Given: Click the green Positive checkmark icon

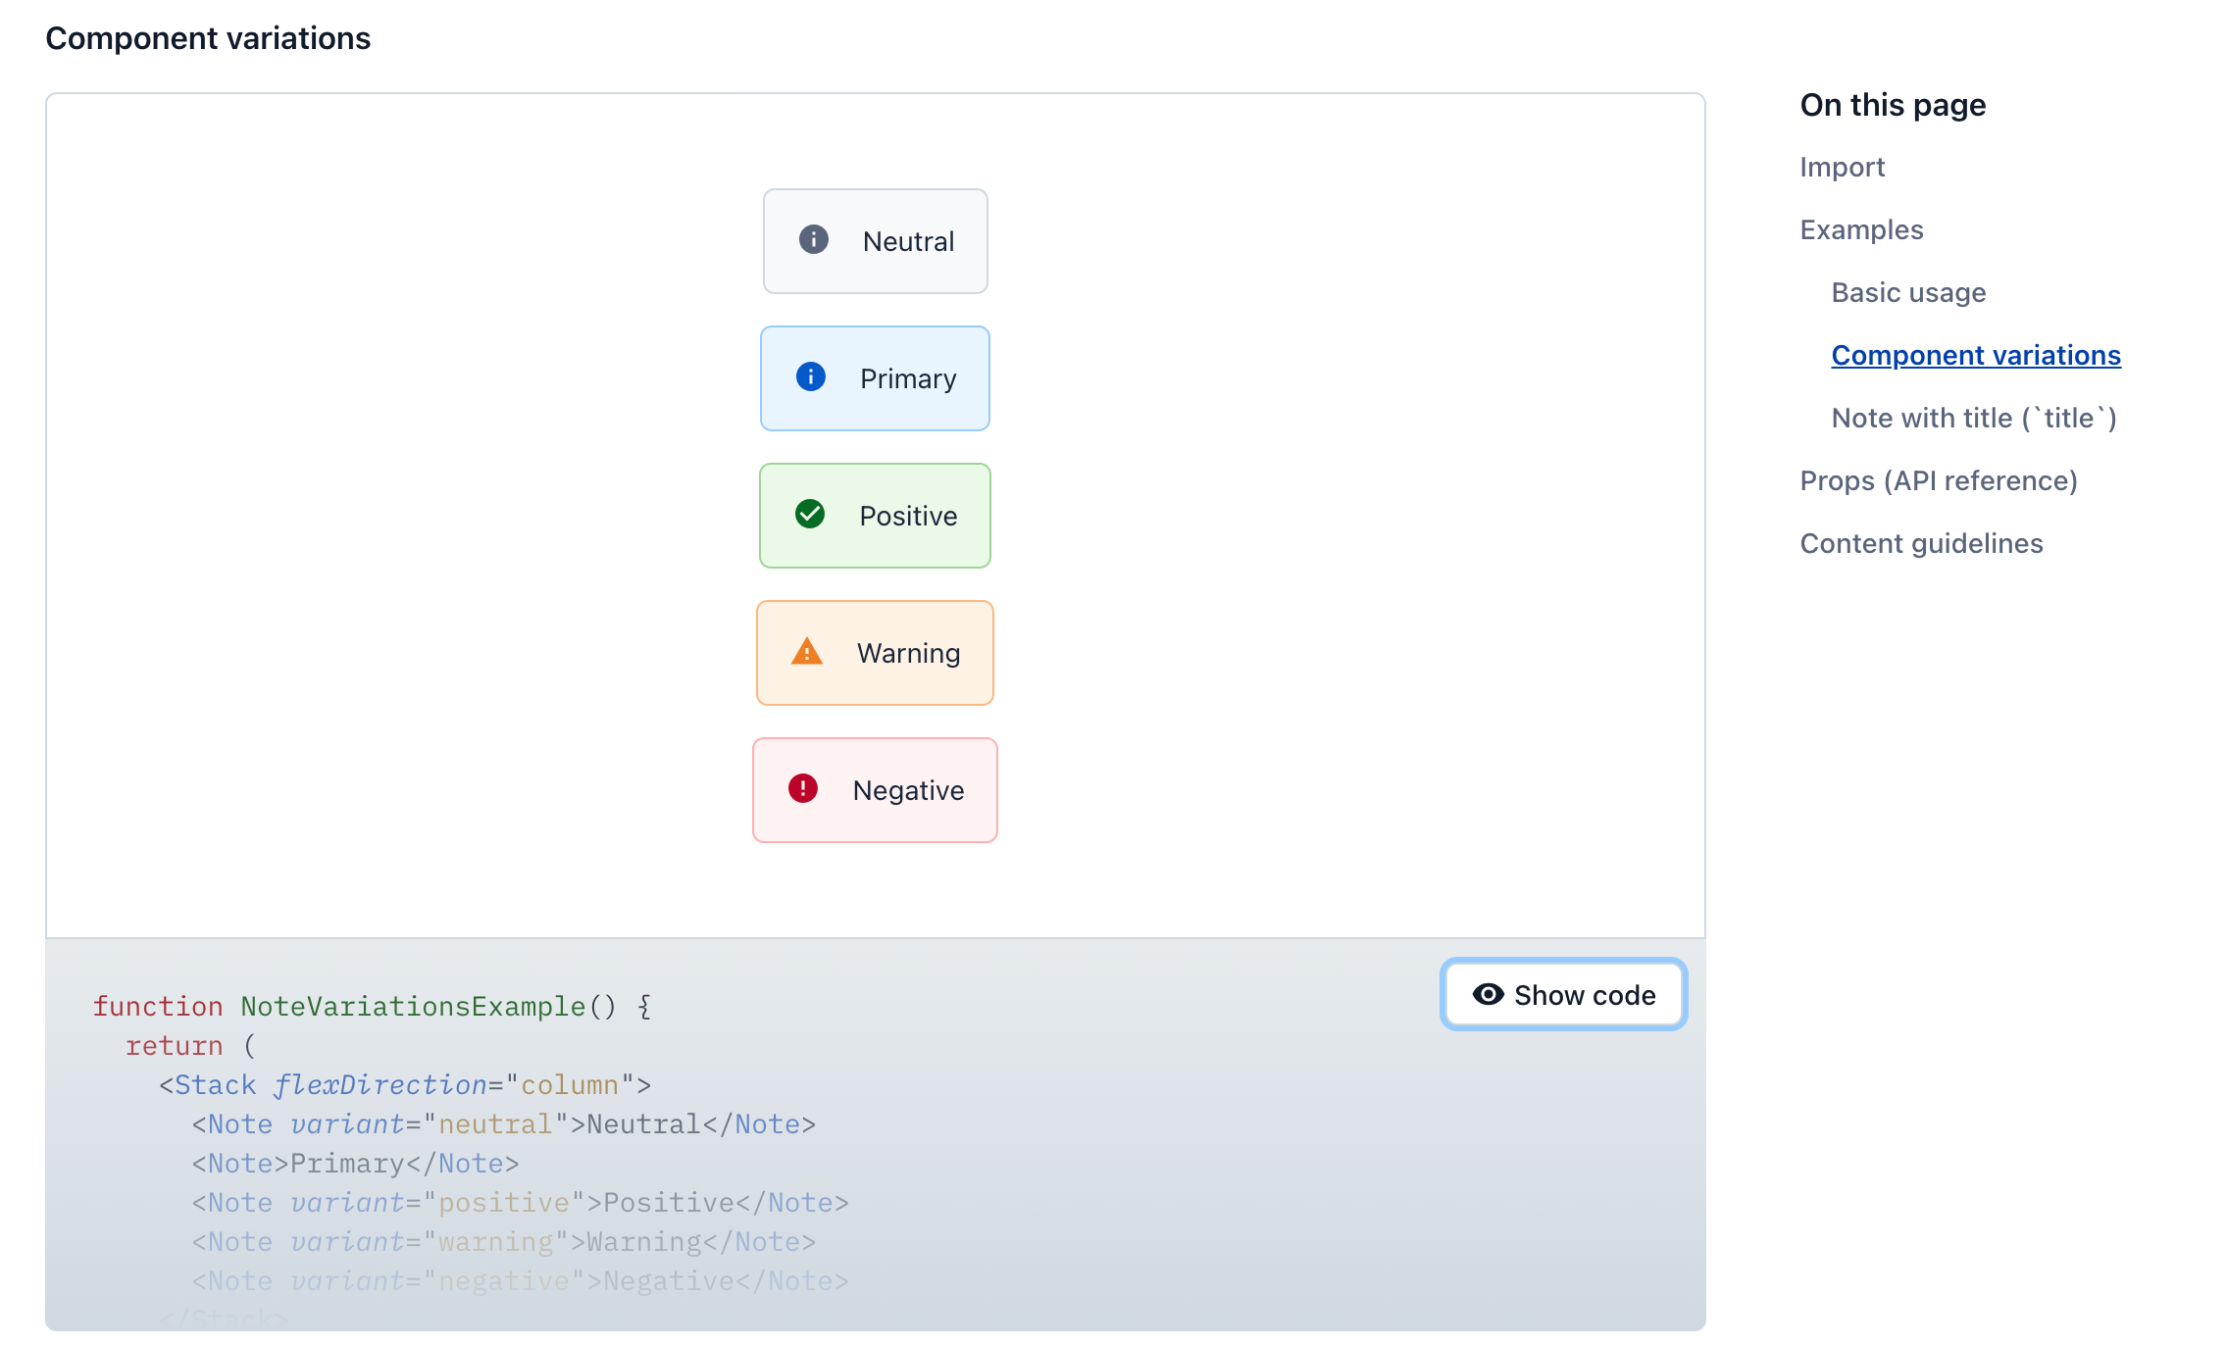Looking at the screenshot, I should tap(809, 514).
